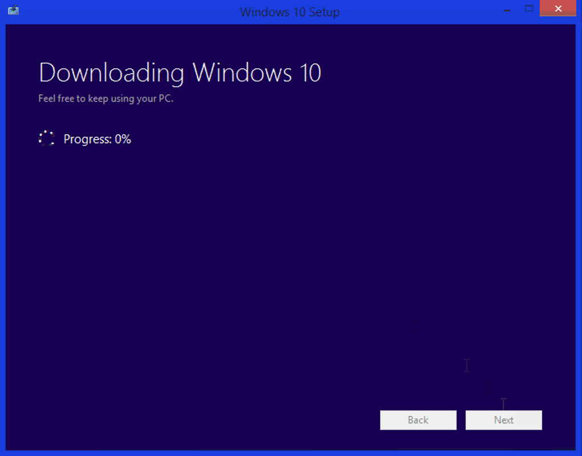Click 'Feel free to keep using your PC.'
The height and width of the screenshot is (456, 582).
coord(106,99)
